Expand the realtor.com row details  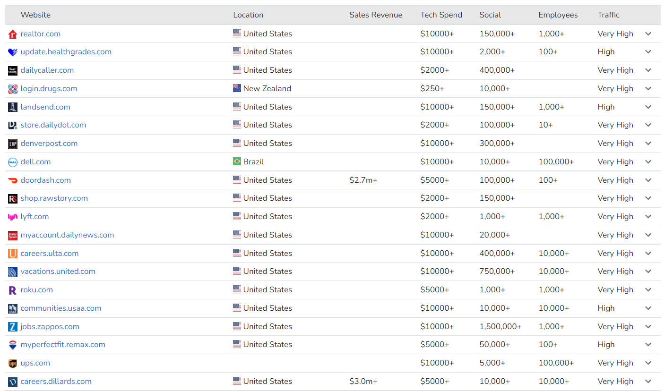coord(648,34)
